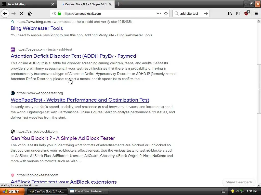The height and width of the screenshot is (195, 261).
Task: Open the uBlock Origin extension icon
Action: coord(246,13)
